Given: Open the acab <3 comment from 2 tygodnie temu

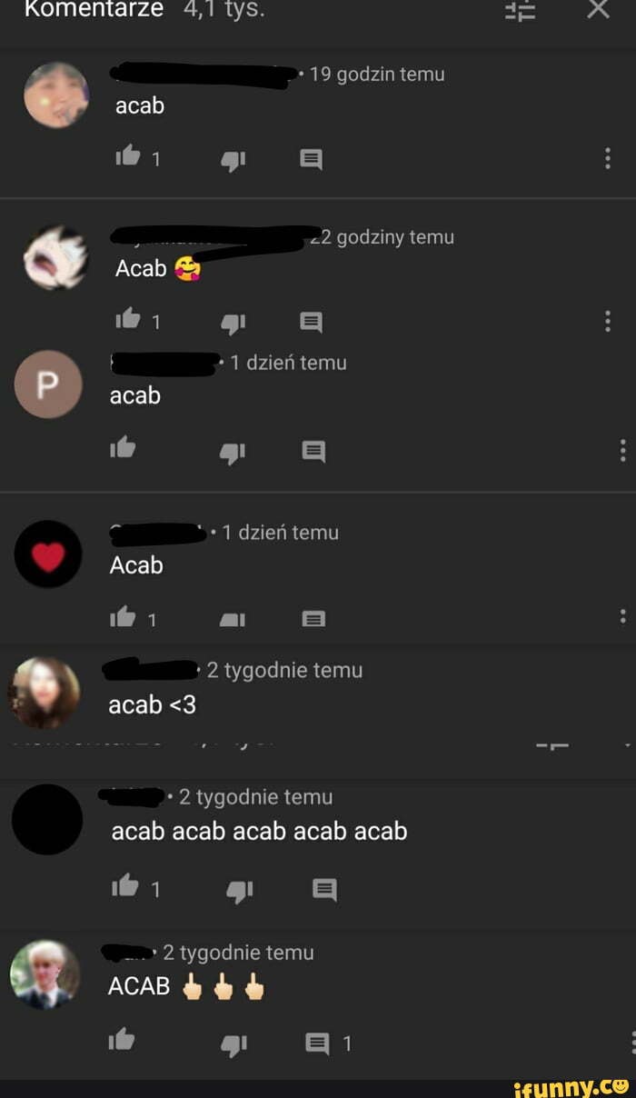Looking at the screenshot, I should click(x=152, y=704).
